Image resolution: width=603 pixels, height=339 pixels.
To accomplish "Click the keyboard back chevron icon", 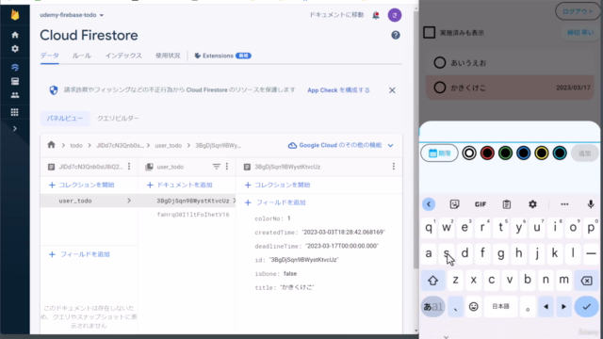I will click(429, 204).
